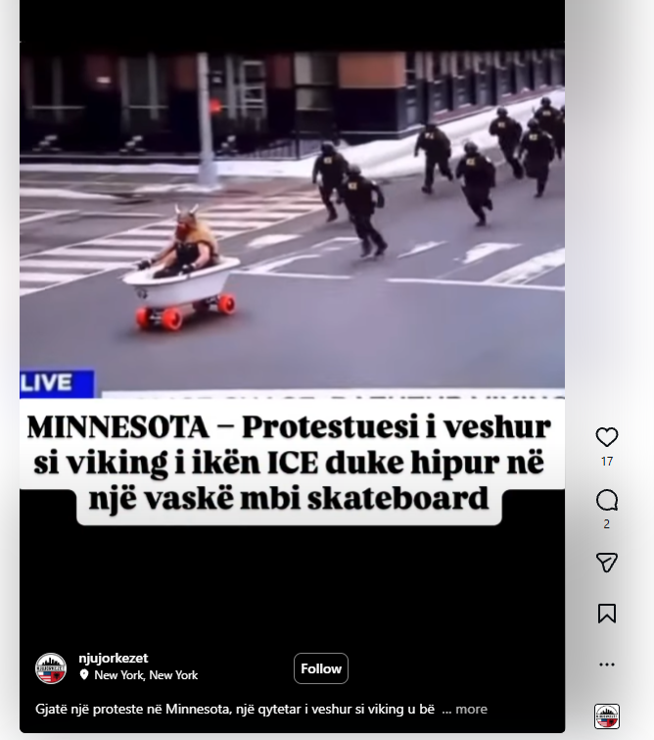Viewport: 654px width, 740px height.
Task: Click the red traffic light in the video
Action: coord(215,106)
